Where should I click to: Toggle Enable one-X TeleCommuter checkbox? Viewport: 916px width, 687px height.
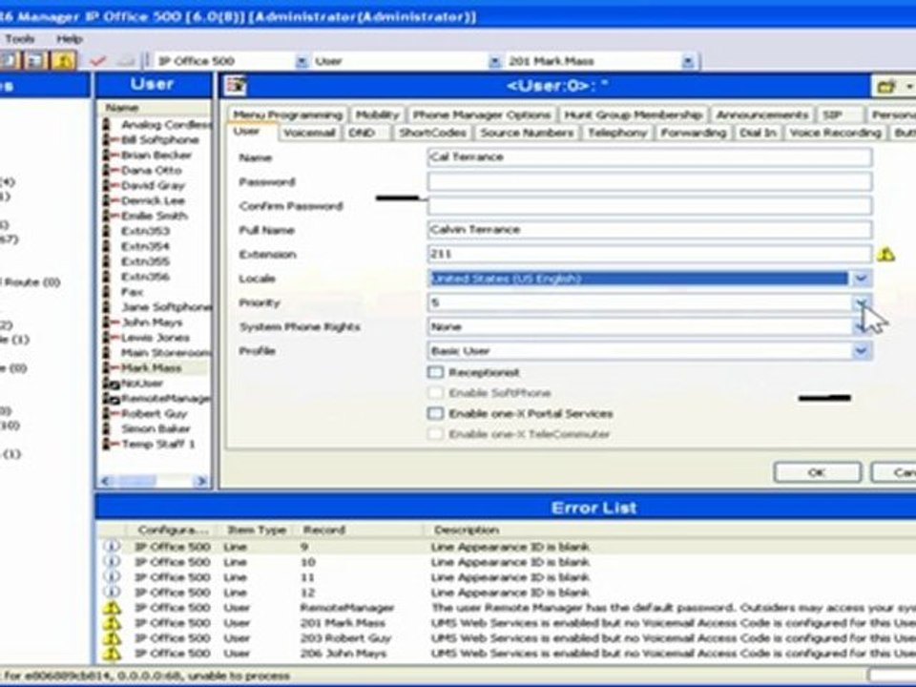(435, 434)
